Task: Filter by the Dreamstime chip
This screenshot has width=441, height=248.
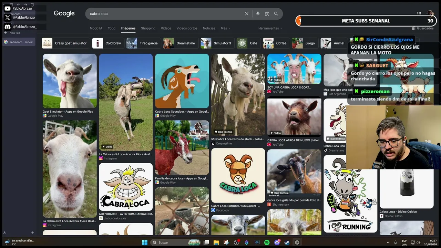Action: (181, 43)
